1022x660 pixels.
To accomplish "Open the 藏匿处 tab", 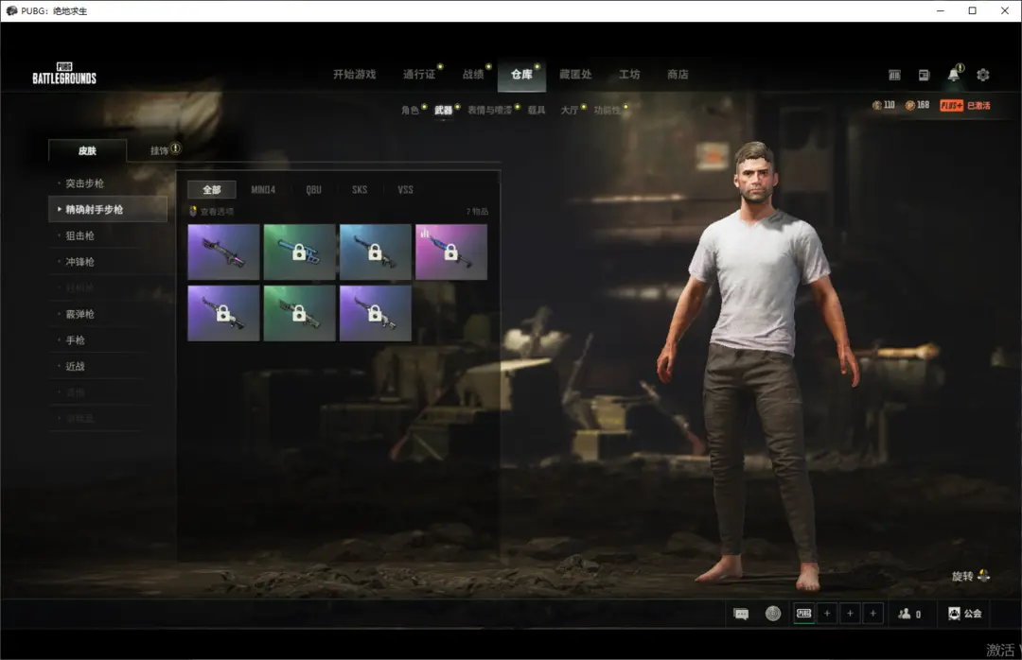I will (x=575, y=75).
